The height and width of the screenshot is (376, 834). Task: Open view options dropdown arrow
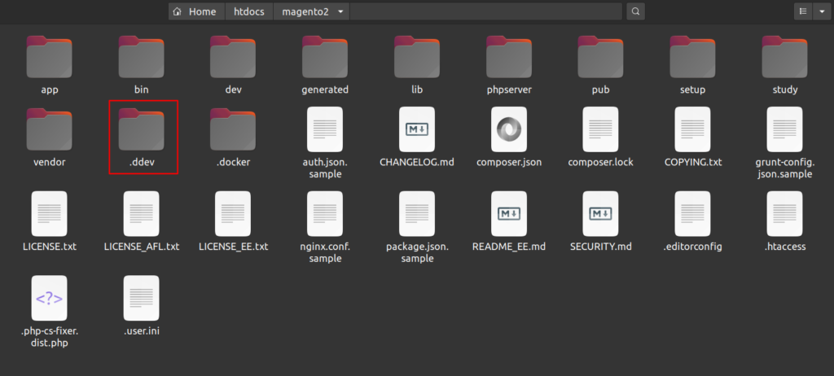(x=823, y=11)
